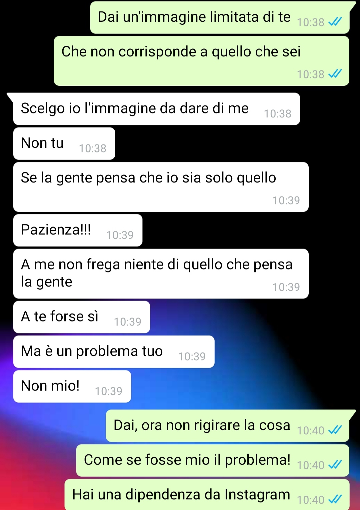Select the 'Non tu' message bubble

click(64, 144)
